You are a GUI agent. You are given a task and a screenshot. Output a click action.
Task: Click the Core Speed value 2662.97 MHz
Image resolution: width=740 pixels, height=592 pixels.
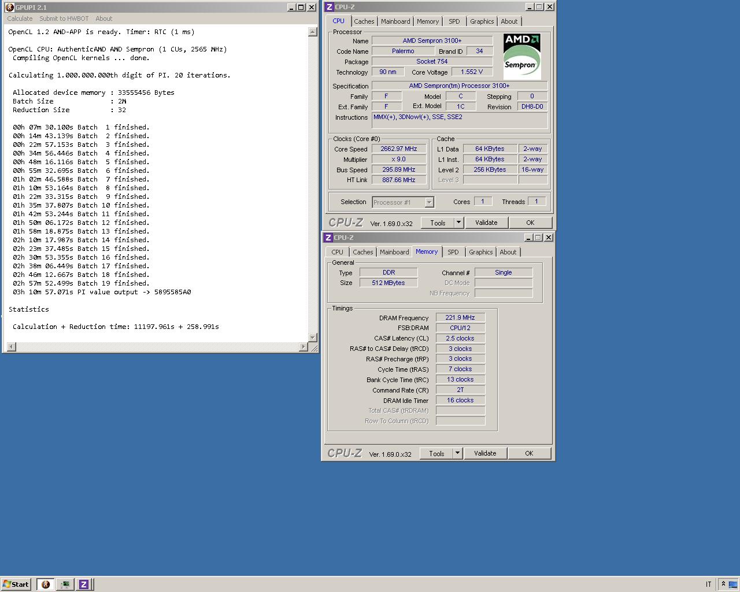[x=399, y=149]
